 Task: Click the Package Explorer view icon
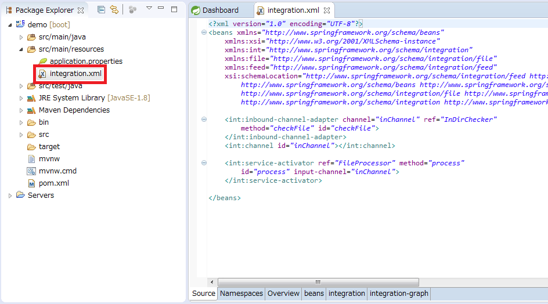tap(9, 10)
